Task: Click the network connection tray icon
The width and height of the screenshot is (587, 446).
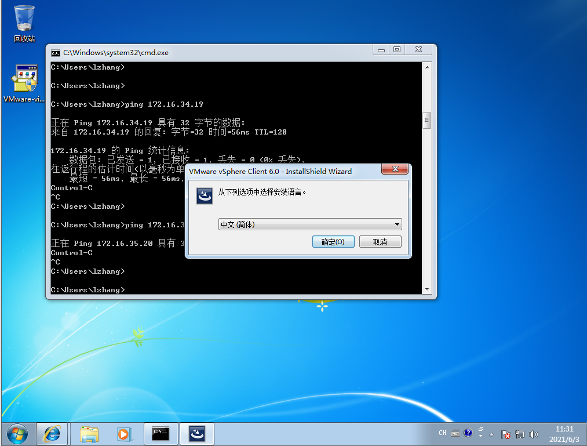Action: (x=520, y=434)
